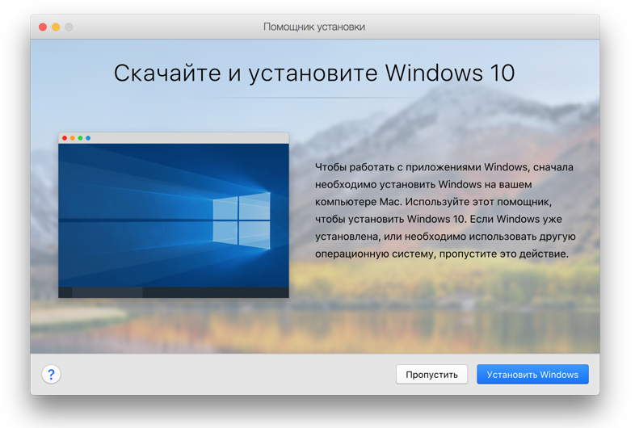Image resolution: width=635 pixels, height=428 pixels.
Task: Minimize the installer window with yellow button
Action: (x=56, y=27)
